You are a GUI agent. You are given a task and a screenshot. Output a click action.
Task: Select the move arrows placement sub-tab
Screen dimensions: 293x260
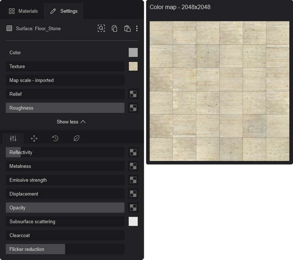coord(34,138)
